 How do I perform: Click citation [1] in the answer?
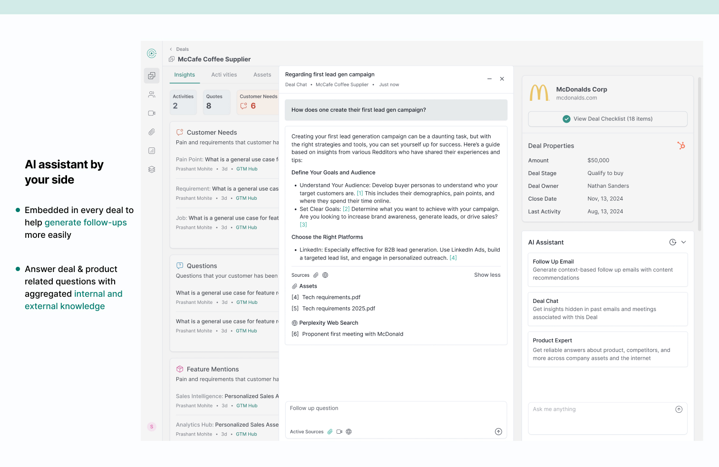(x=360, y=193)
